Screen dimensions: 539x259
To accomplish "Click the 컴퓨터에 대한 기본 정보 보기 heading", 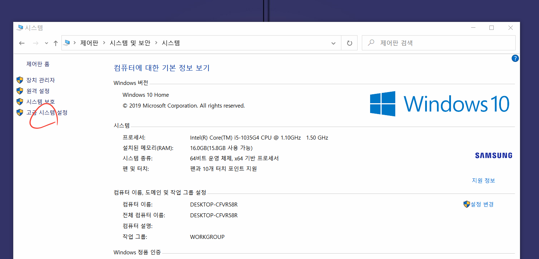I will (x=161, y=68).
